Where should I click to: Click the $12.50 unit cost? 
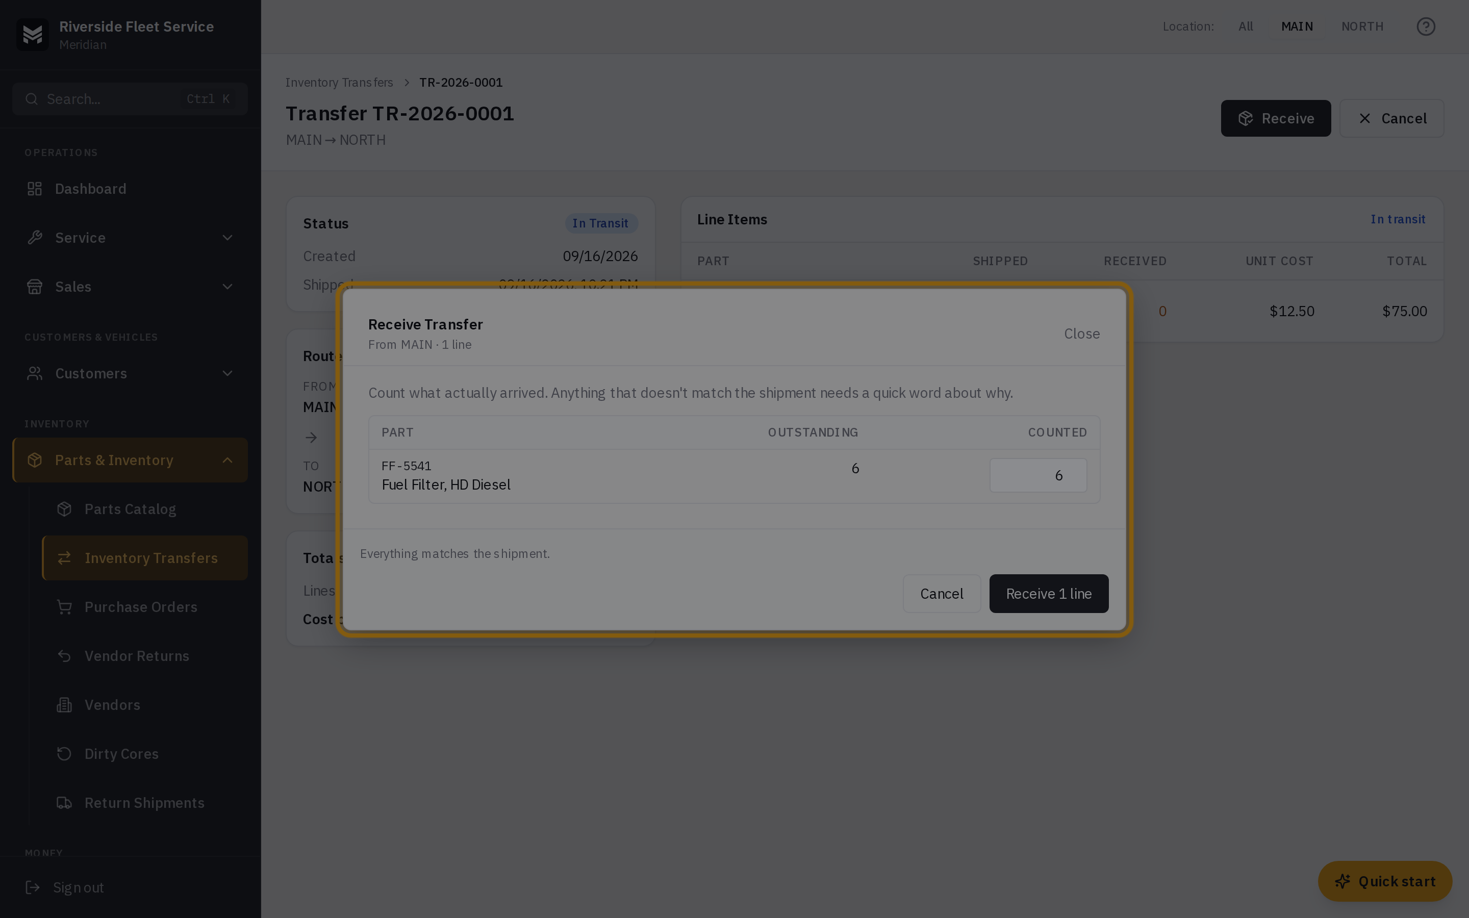(x=1291, y=311)
